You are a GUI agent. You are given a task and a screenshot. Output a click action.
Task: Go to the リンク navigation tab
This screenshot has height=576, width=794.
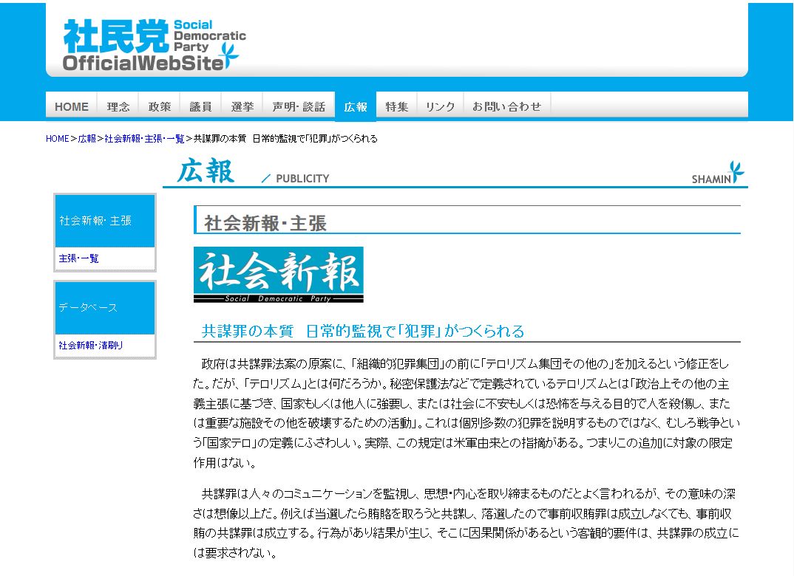click(x=441, y=106)
